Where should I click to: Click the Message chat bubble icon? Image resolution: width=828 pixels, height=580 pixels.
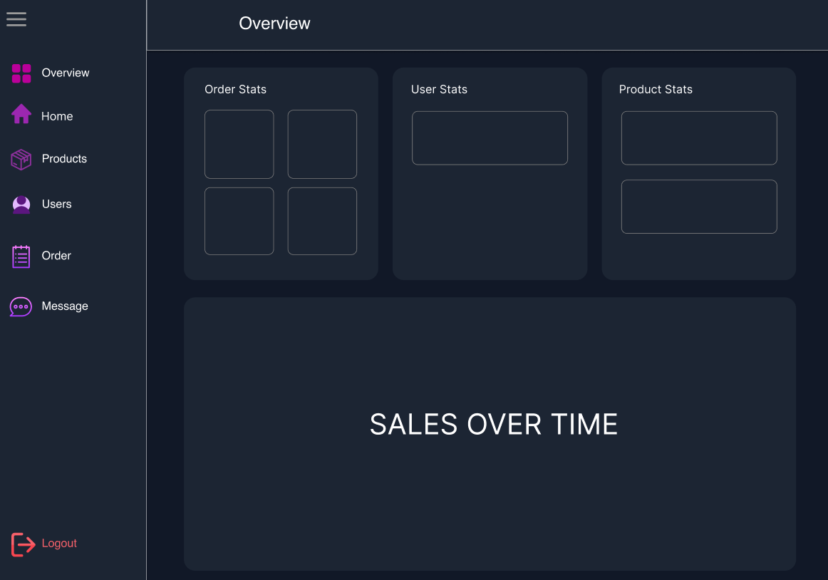coord(21,306)
